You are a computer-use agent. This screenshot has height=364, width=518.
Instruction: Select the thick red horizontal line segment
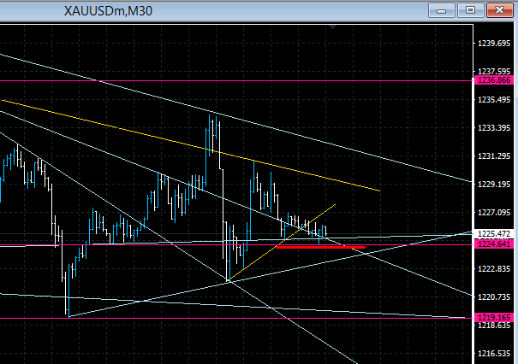(x=320, y=247)
